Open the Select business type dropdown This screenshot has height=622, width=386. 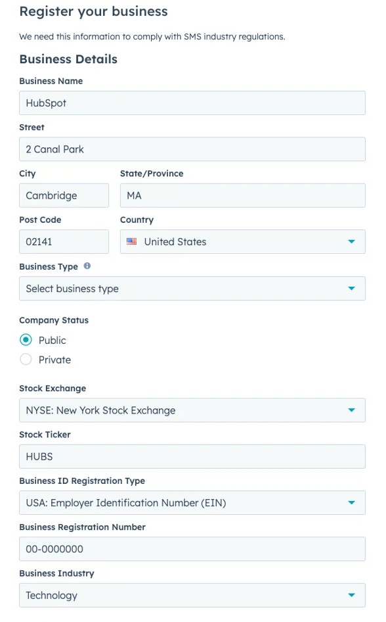(x=192, y=289)
